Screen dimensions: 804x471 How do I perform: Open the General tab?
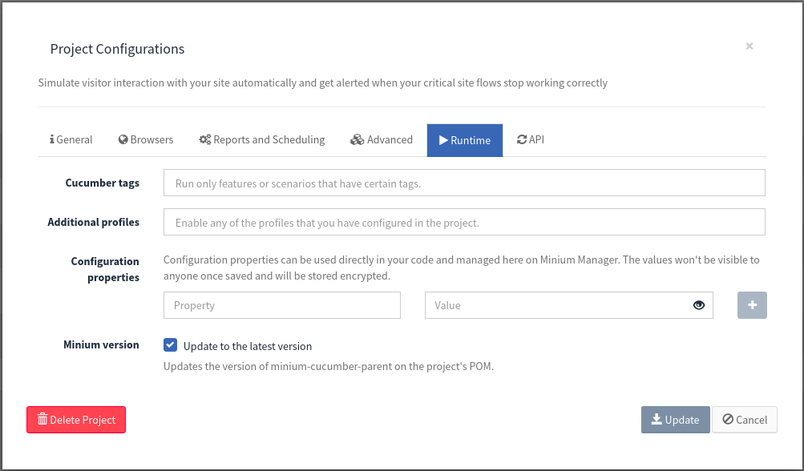pyautogui.click(x=71, y=140)
